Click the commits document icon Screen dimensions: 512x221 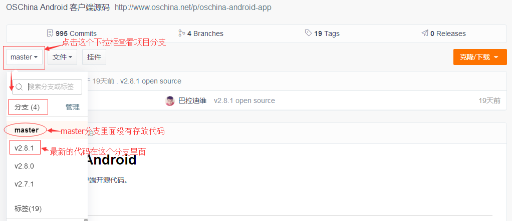pos(50,33)
